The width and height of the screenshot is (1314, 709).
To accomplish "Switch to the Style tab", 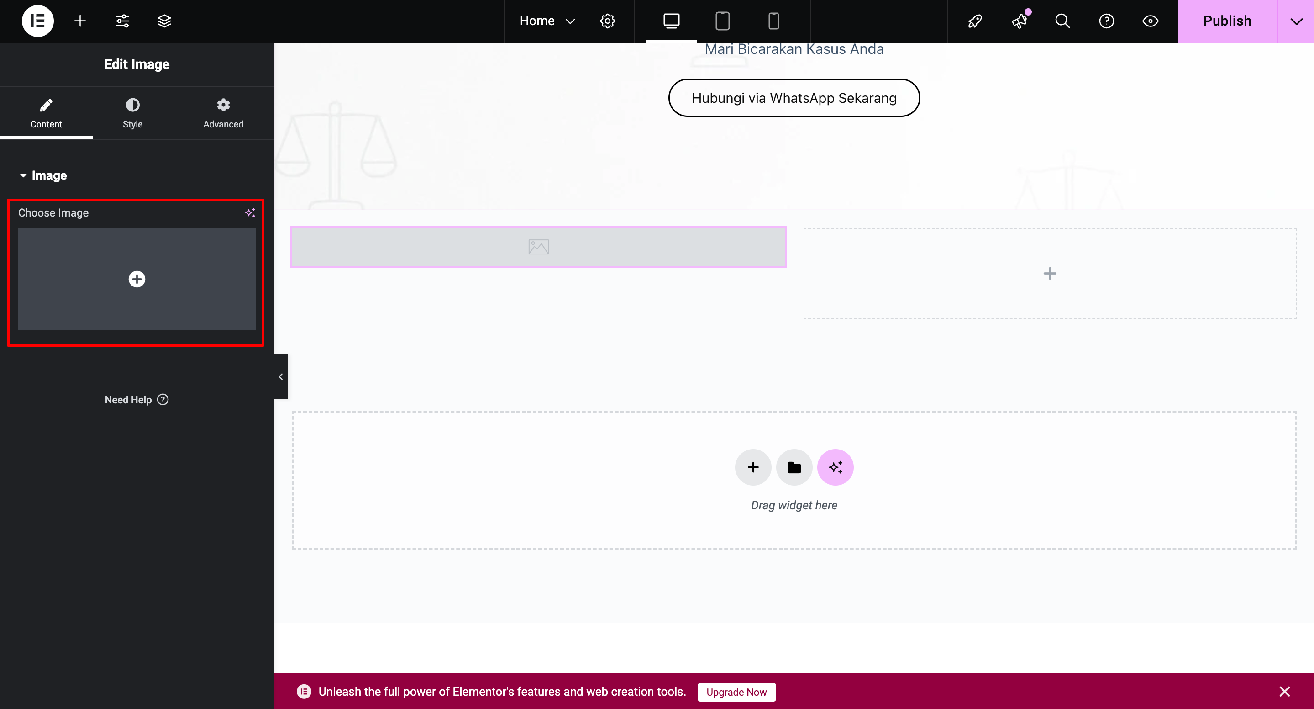I will coord(132,113).
